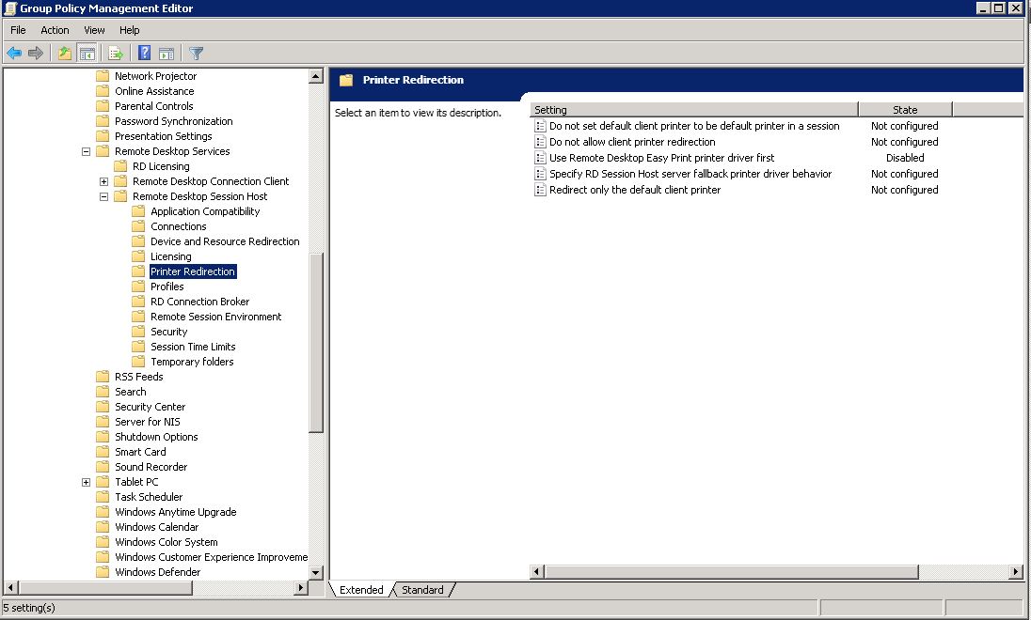Click settings list horizontal scrollbar right arrow

1016,572
